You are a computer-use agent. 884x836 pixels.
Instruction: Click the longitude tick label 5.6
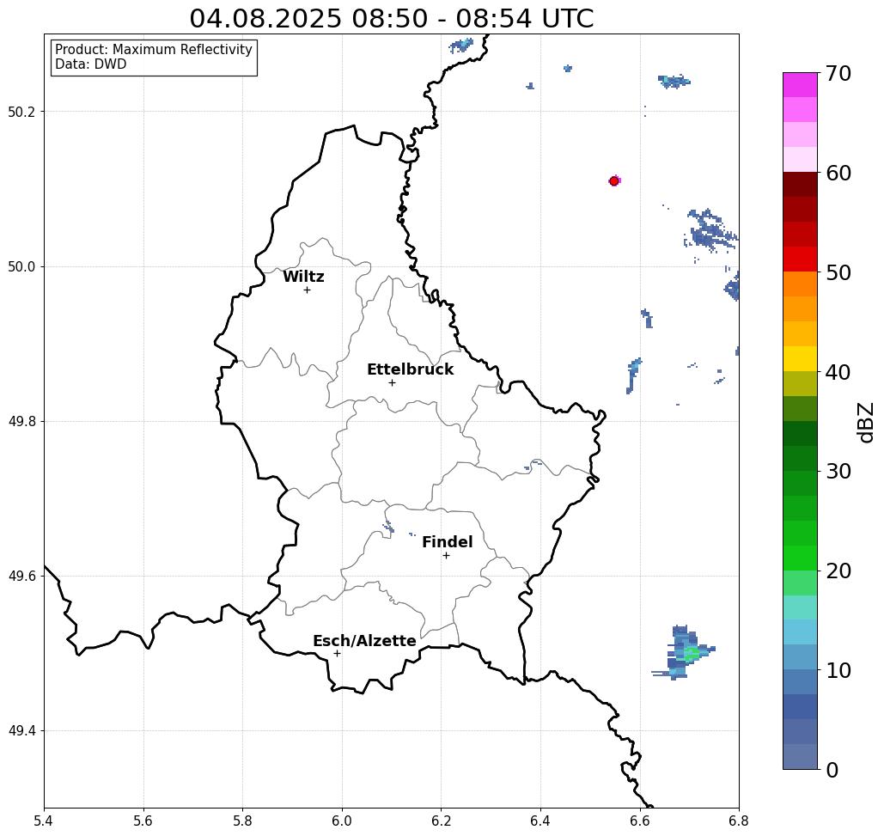pyautogui.click(x=143, y=821)
